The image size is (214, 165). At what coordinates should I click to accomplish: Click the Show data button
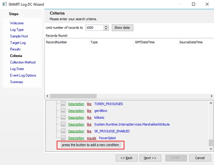122,28
